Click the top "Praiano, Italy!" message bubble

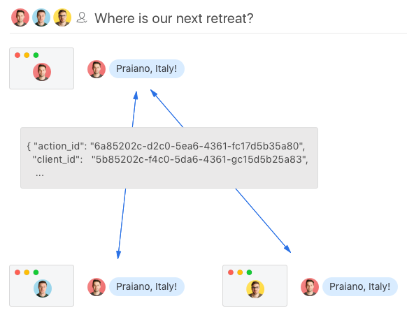pos(147,69)
